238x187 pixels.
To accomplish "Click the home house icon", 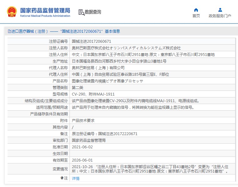I will point(196,10).
